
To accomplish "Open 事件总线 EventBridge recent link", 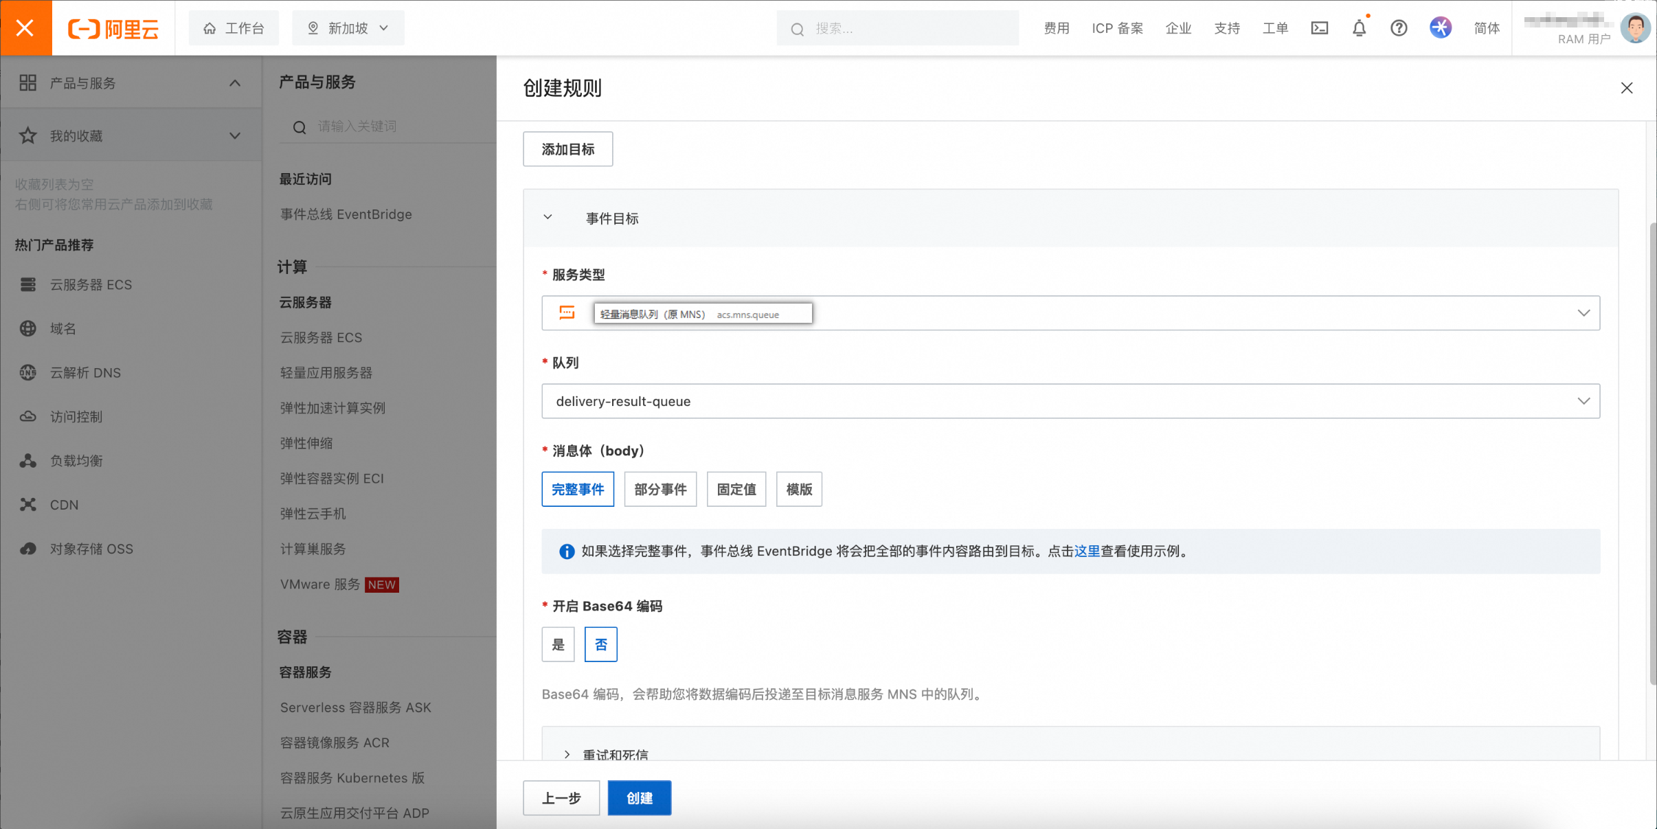I will point(346,214).
